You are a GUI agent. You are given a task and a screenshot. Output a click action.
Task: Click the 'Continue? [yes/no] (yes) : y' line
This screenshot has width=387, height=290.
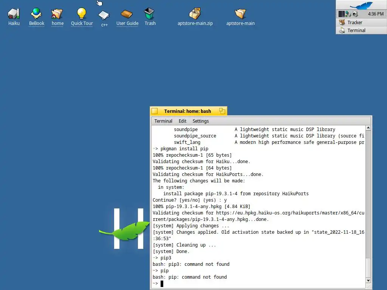(190, 200)
